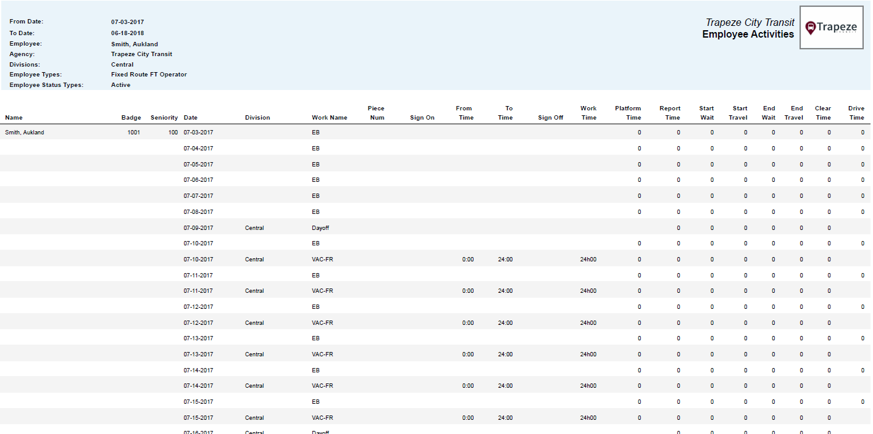This screenshot has height=434, width=873.
Task: Click the VAC-FR entry dated 07-10-2017
Action: tap(323, 259)
